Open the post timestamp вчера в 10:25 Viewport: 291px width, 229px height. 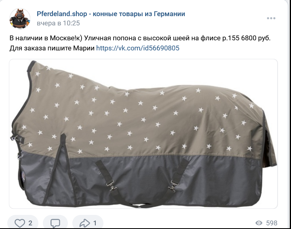[58, 23]
